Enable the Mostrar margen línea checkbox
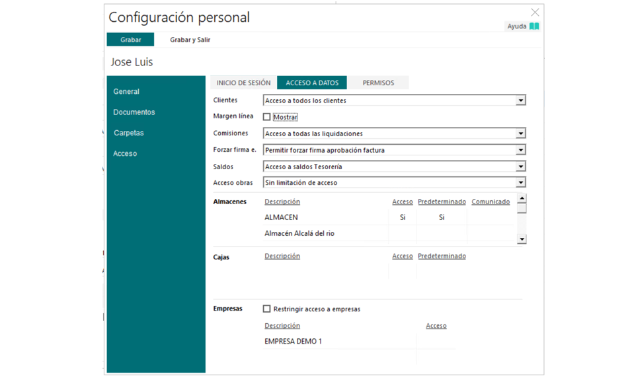Image resolution: width=628 pixels, height=376 pixels. coord(267,117)
